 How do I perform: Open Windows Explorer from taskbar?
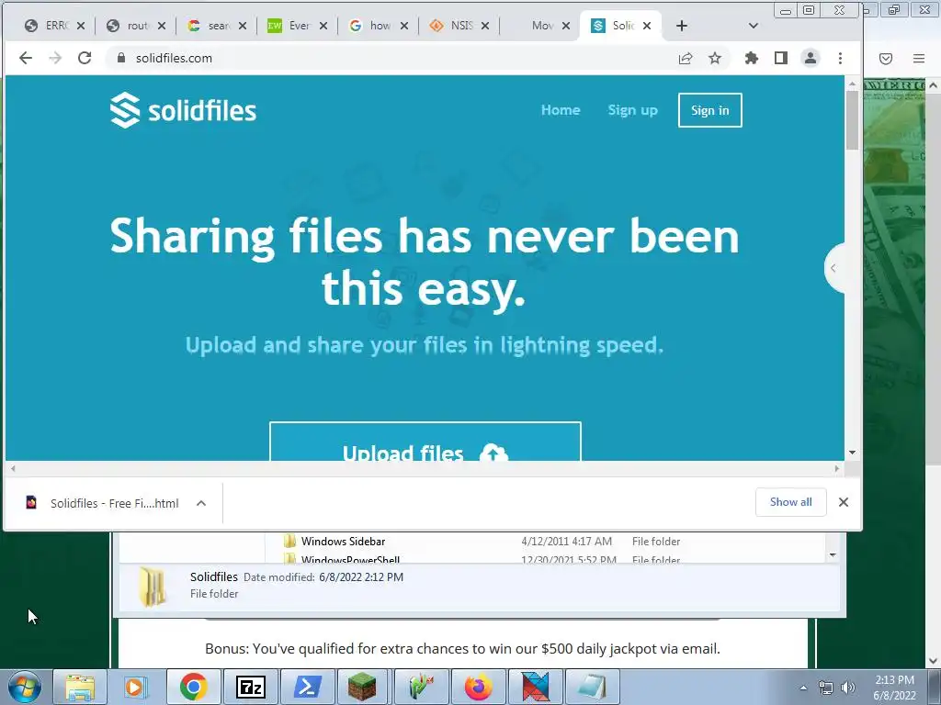[80, 687]
